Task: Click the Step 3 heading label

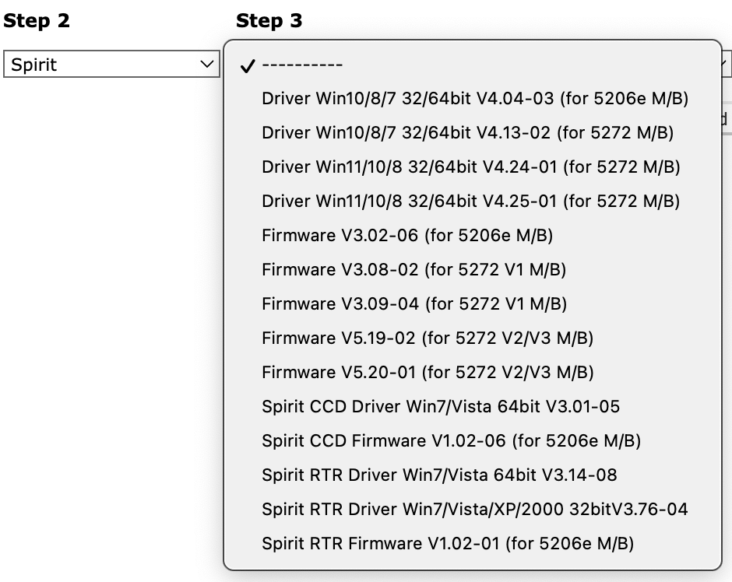Action: coord(269,21)
